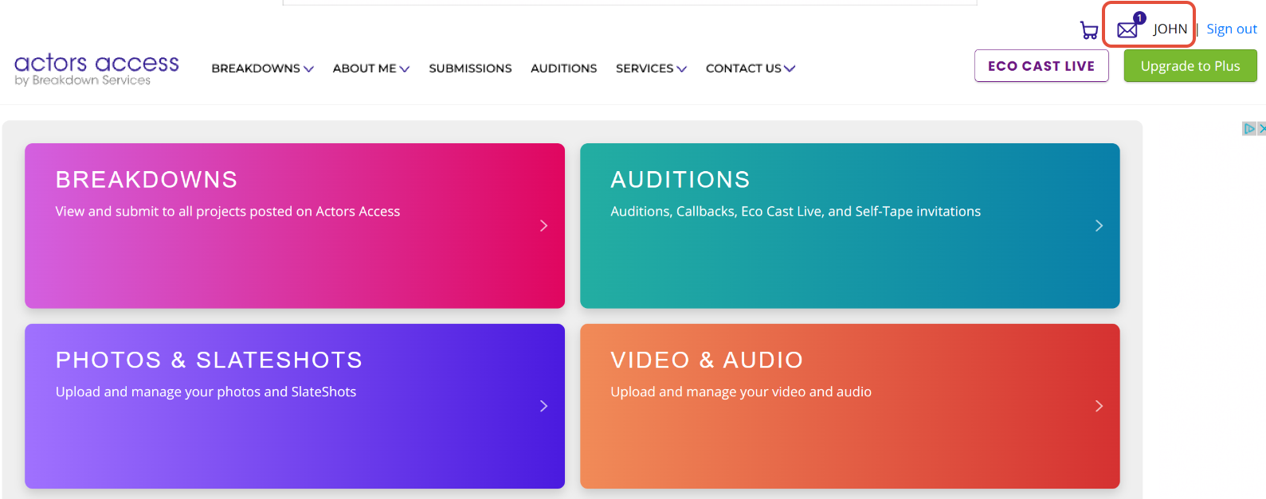The height and width of the screenshot is (499, 1266).
Task: Click the arrow on Auditions card
Action: pos(1099,226)
